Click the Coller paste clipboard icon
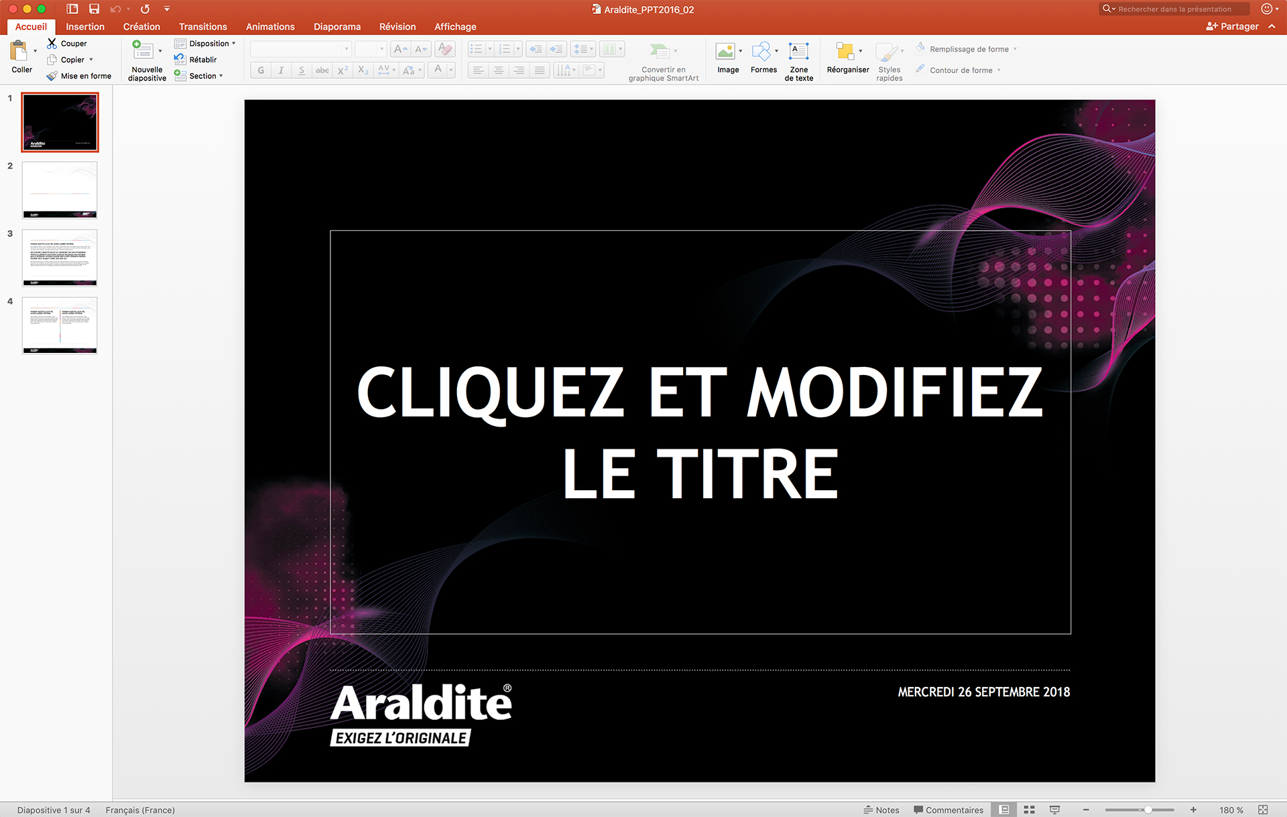Screen dimensions: 1287x817 tap(19, 51)
